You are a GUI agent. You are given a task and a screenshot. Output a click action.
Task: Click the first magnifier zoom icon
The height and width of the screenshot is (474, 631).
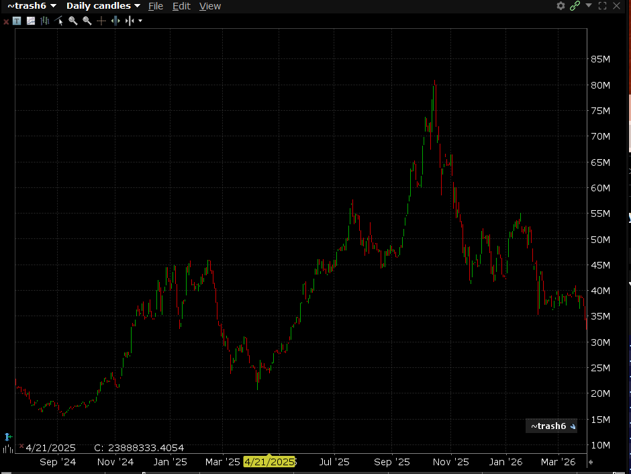[x=73, y=21]
